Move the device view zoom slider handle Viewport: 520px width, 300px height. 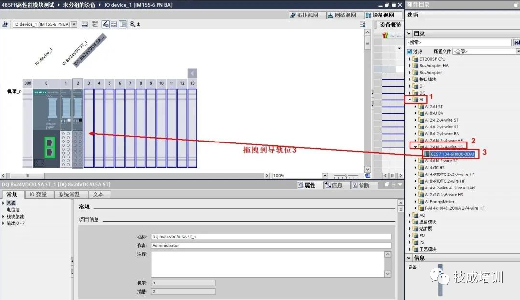(346, 176)
